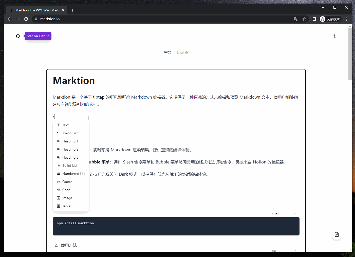Image resolution: width=355 pixels, height=257 pixels.
Task: Click the H1 heading icon
Action: 59,141
